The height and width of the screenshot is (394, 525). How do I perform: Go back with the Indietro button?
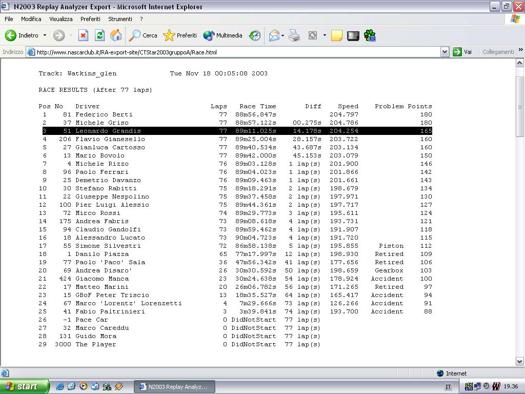tap(22, 35)
